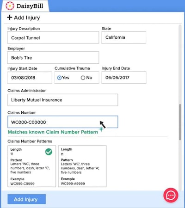Click 'Matches known Claim Number Pattern' text
The height and width of the screenshot is (208, 185).
point(53,132)
